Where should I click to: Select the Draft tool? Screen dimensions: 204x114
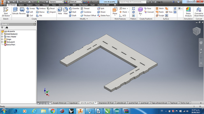click(x=73, y=16)
